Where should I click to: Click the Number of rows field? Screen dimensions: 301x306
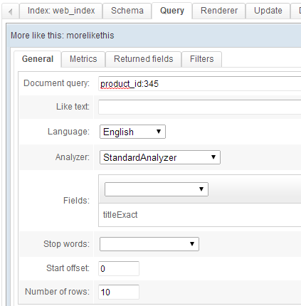119,292
